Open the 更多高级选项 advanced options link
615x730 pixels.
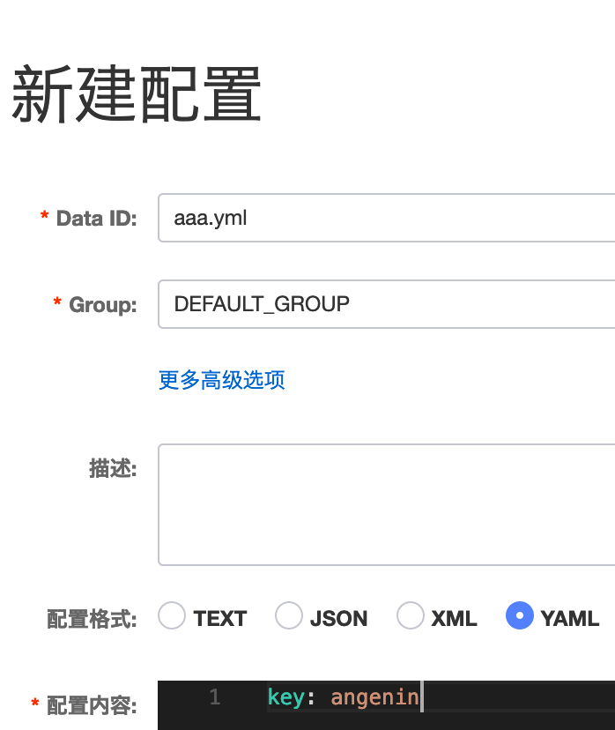pyautogui.click(x=220, y=379)
